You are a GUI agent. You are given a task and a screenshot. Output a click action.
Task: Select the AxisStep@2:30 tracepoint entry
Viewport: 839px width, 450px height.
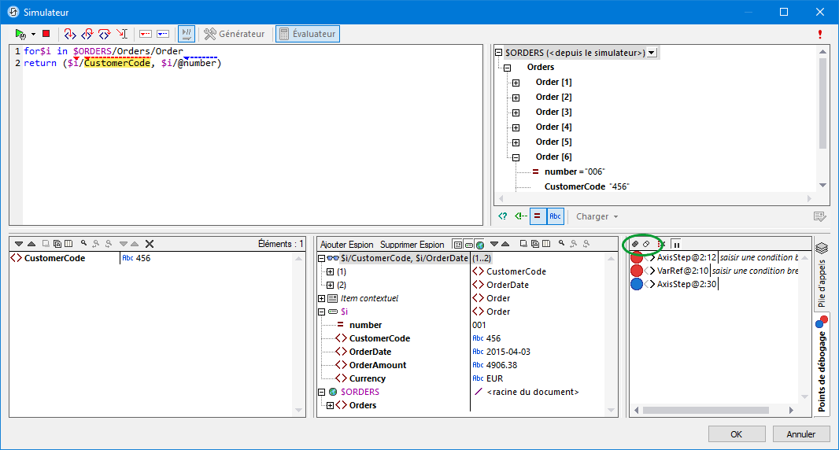686,284
